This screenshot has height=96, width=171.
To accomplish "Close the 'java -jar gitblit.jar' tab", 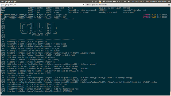I will [83, 5].
